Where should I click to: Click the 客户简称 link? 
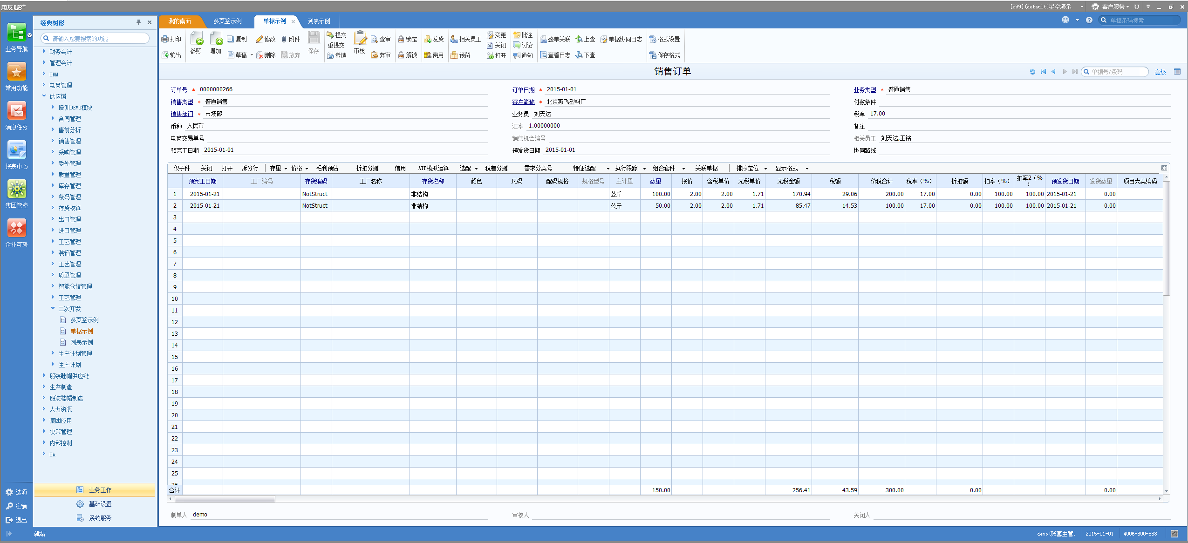[x=523, y=102]
